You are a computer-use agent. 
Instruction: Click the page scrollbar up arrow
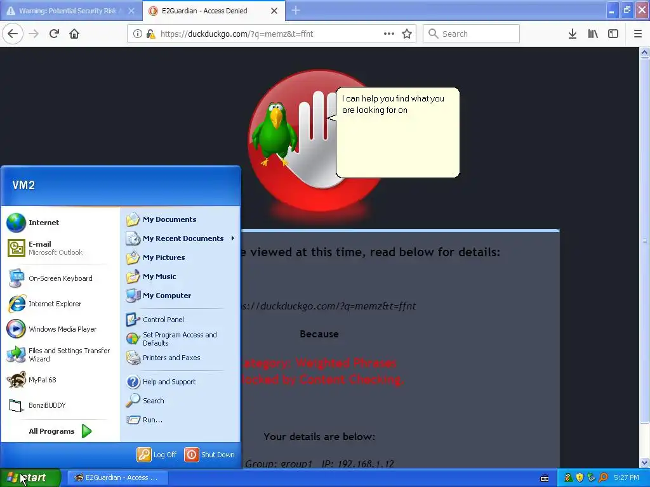[645, 52]
